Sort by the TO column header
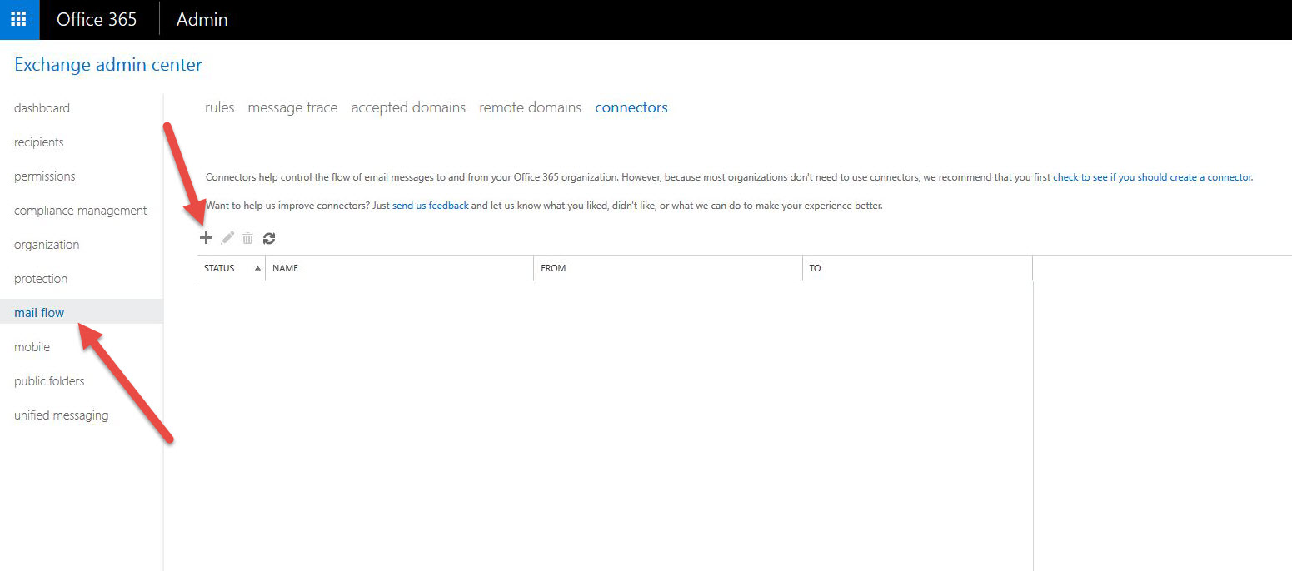Viewport: 1292px width, 571px height. coord(917,268)
